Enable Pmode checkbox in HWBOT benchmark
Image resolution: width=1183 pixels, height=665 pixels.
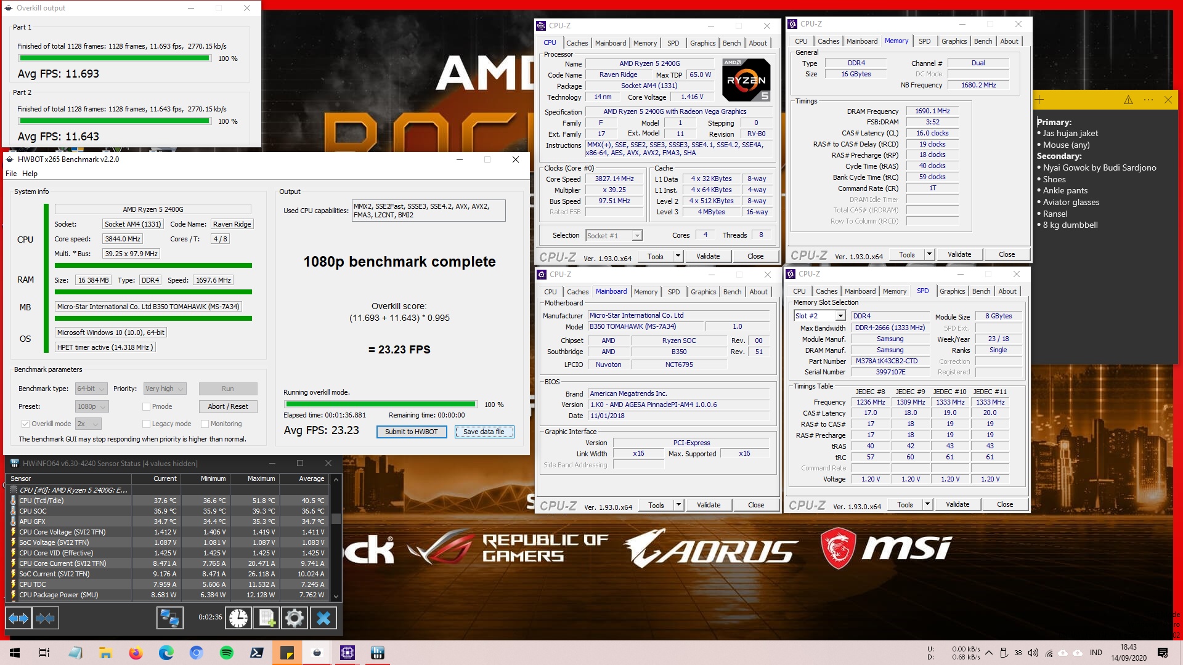pos(146,406)
